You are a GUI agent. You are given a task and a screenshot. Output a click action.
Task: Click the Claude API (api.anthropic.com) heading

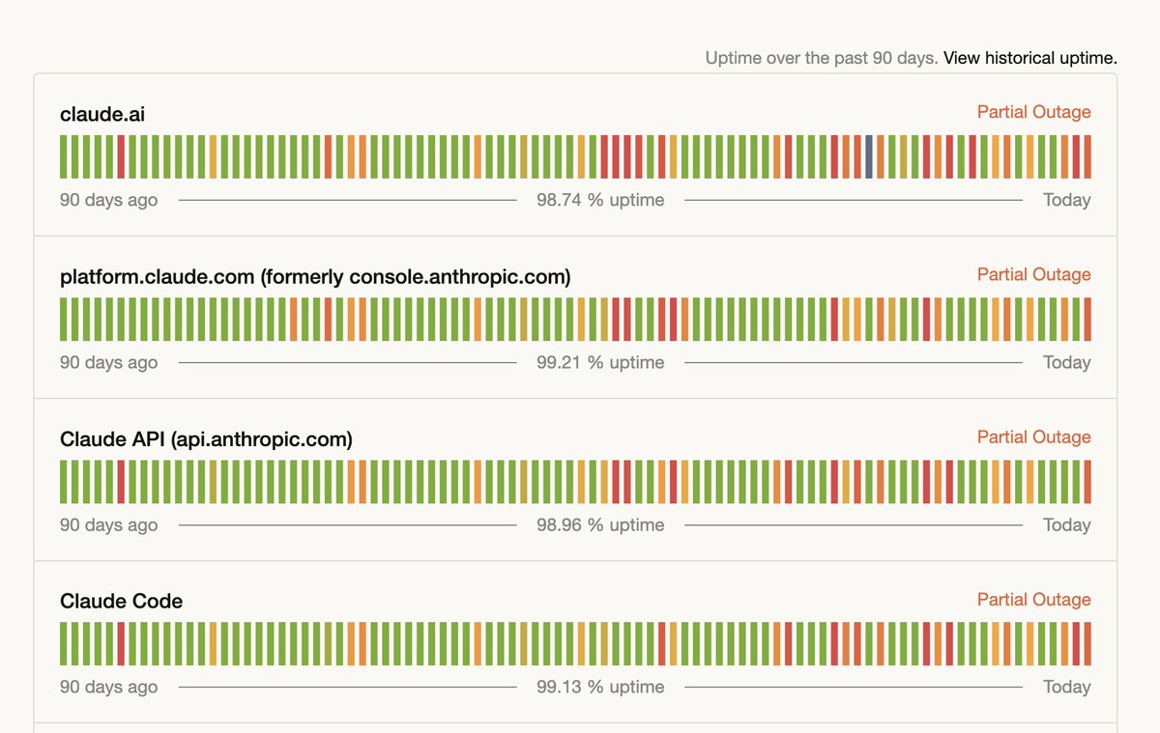click(x=206, y=439)
